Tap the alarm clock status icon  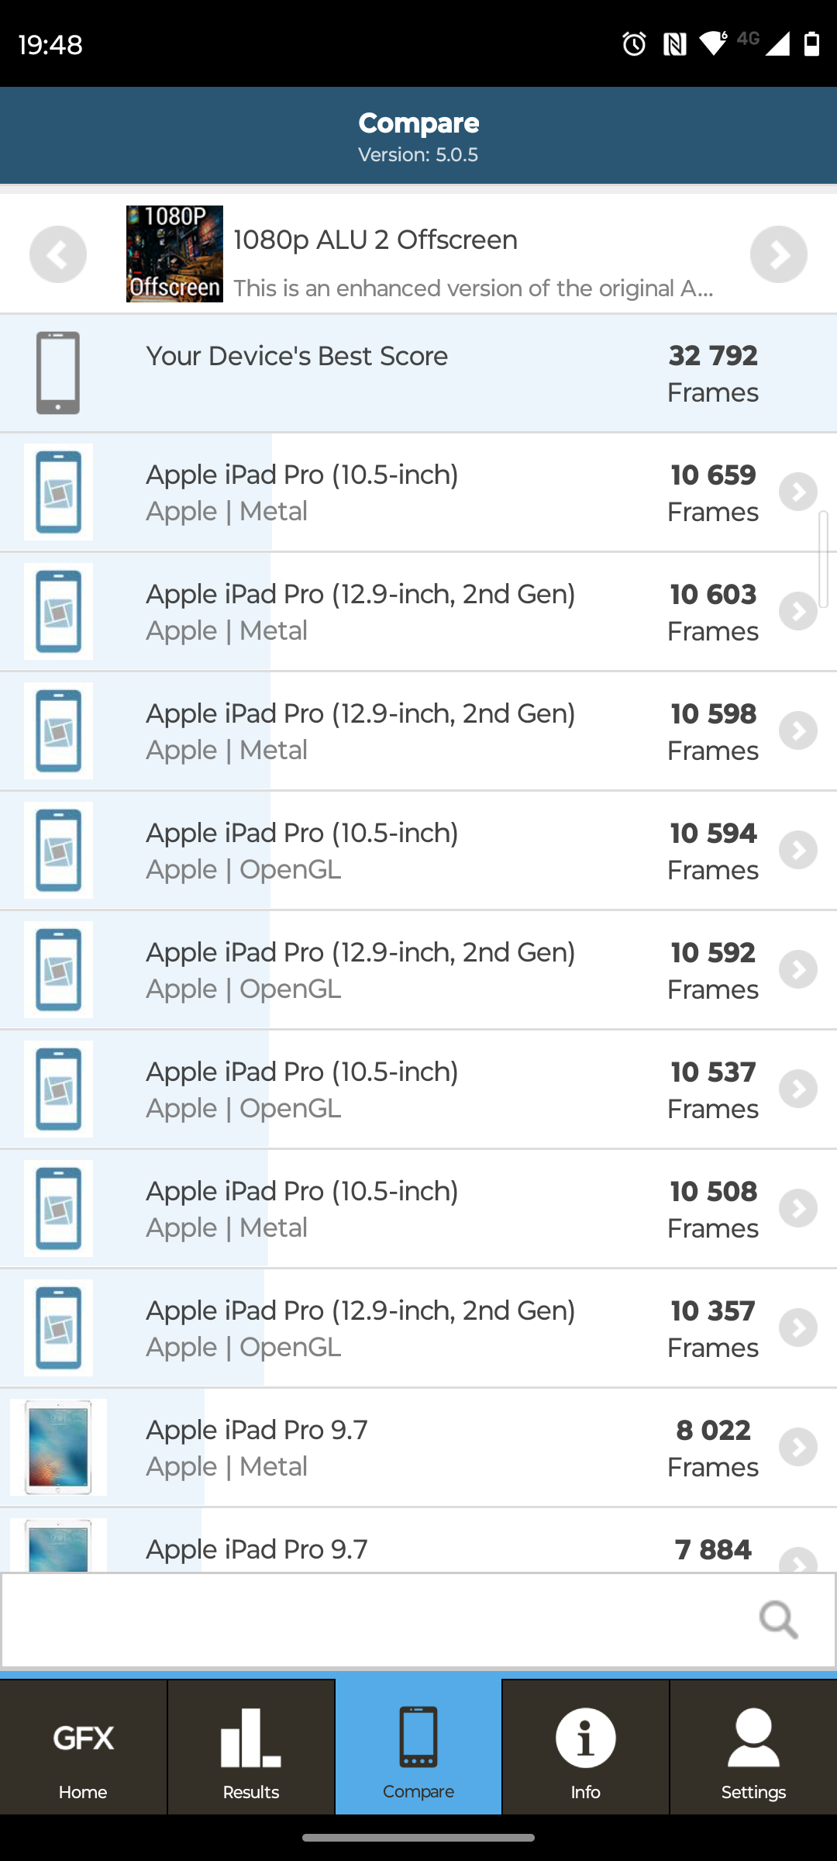point(634,44)
